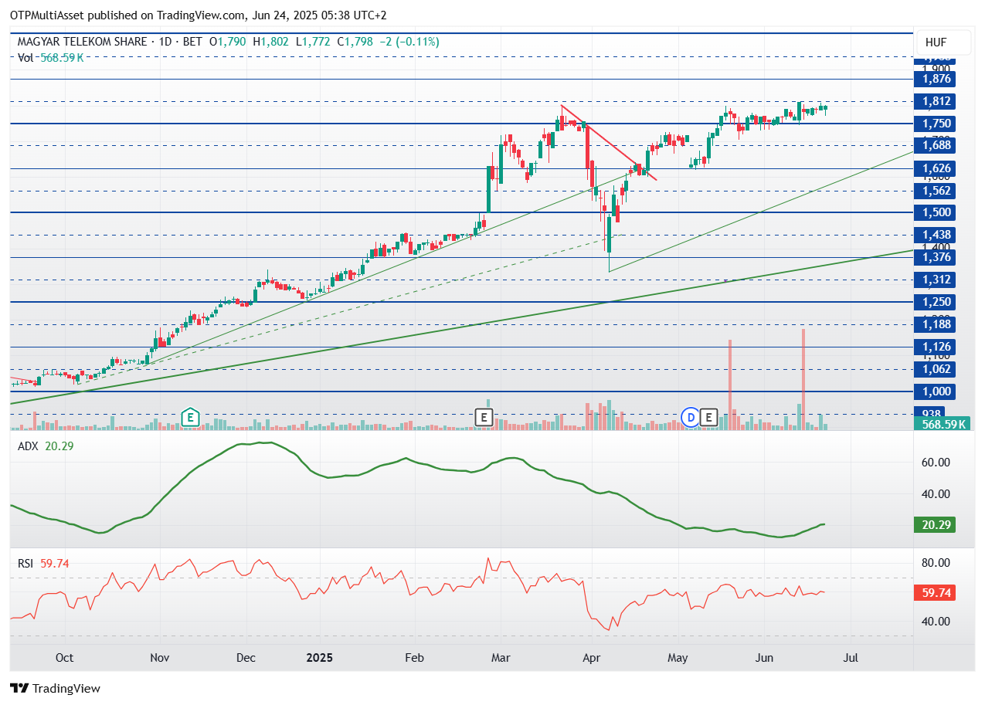
Task: Click the TradingView logo at bottom left
Action: click(x=55, y=688)
